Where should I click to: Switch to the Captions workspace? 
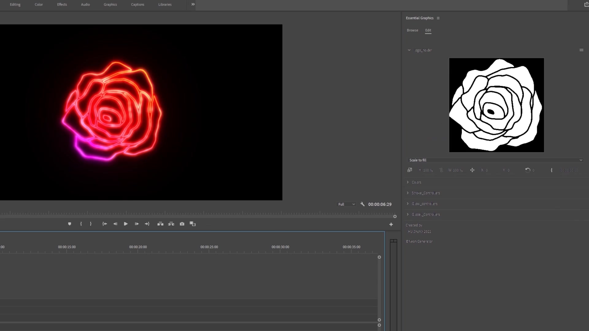tap(137, 5)
